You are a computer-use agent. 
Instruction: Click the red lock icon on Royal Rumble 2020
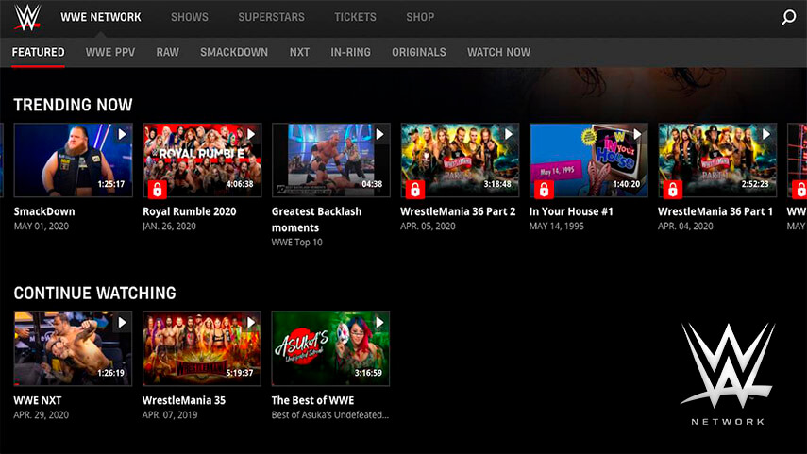click(x=158, y=190)
